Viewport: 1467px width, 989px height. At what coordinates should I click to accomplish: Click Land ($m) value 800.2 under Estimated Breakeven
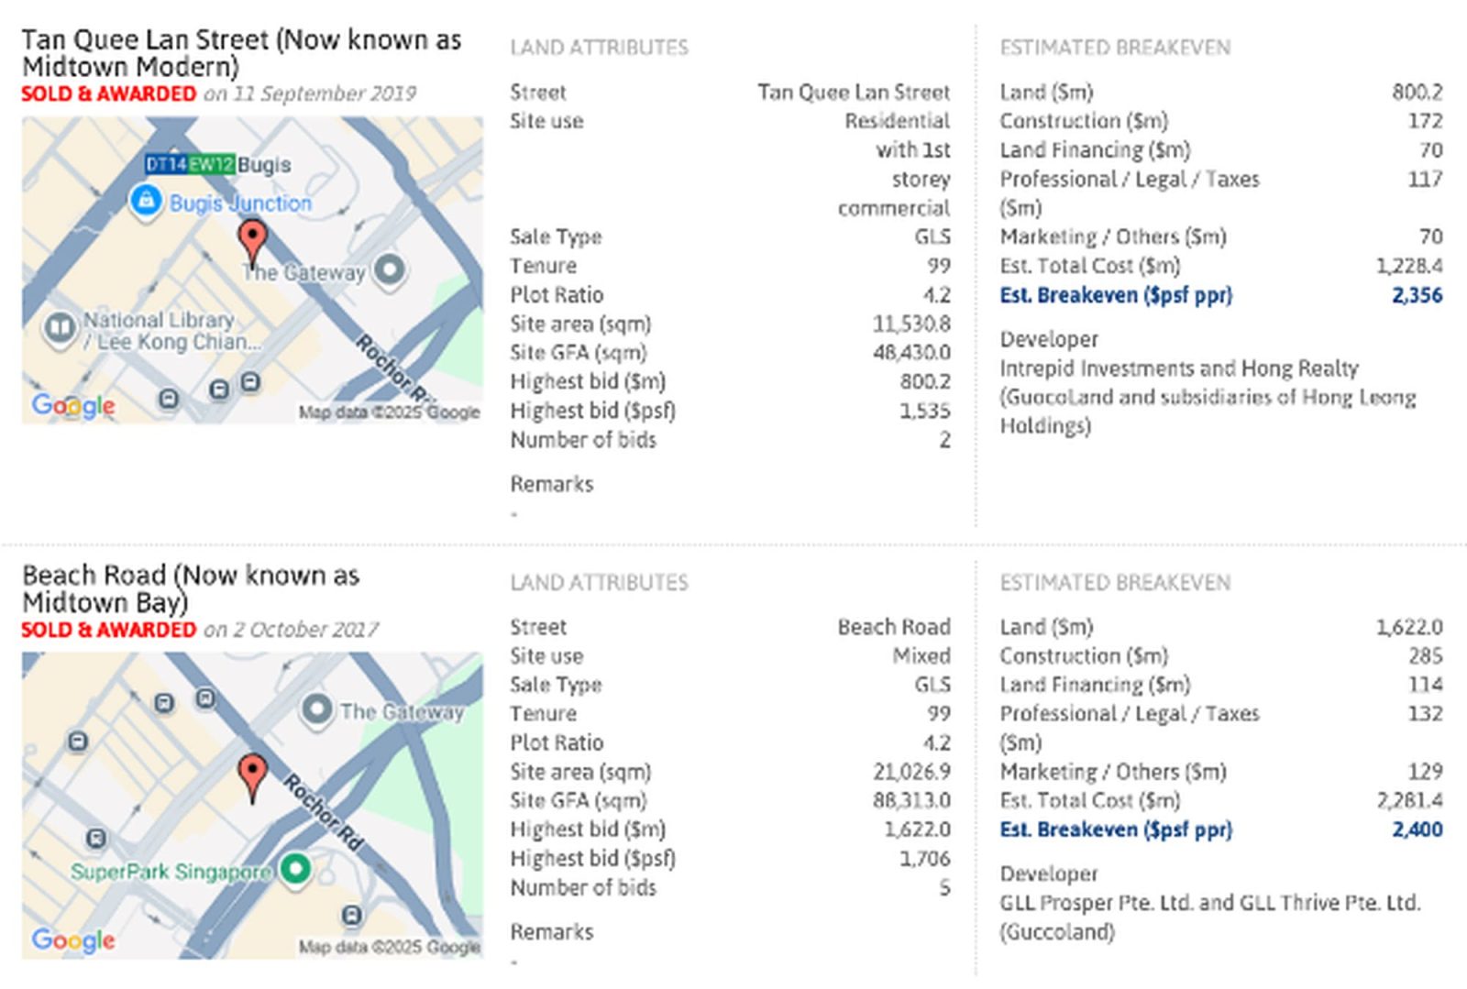(x=1417, y=93)
